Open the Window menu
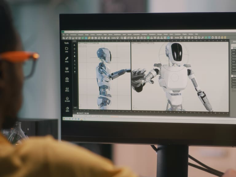 [191, 34]
